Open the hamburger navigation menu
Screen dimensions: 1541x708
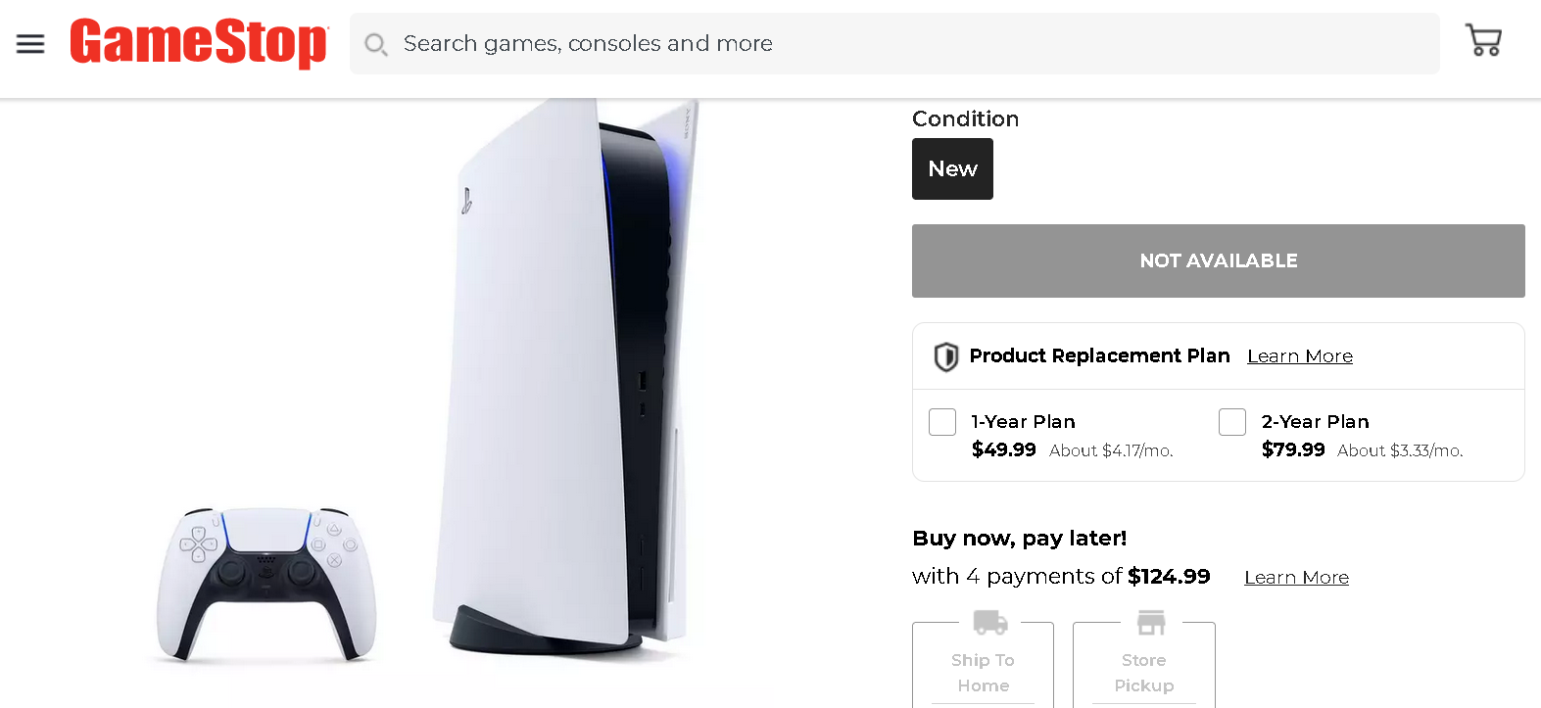click(30, 43)
